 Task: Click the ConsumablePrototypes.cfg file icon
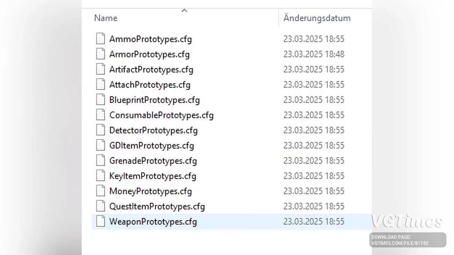[100, 114]
